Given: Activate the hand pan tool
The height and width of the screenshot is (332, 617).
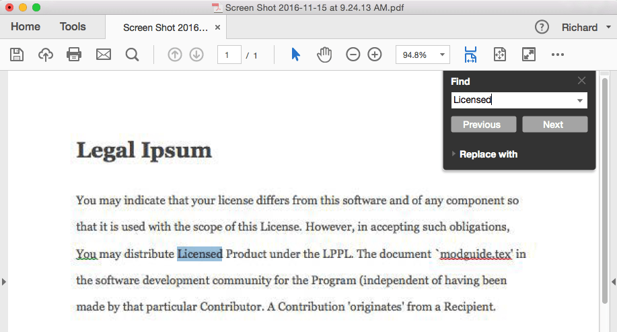Looking at the screenshot, I should 324,55.
